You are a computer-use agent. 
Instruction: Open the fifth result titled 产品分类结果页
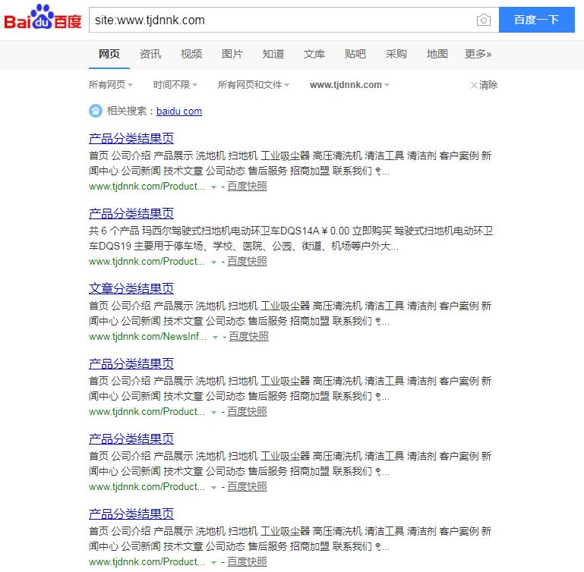point(131,438)
